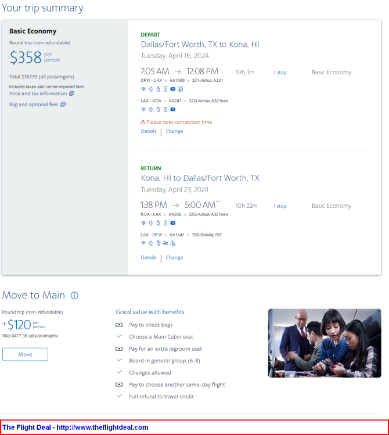
Task: Click the seatback entertainment icon for AA1641
Action: [x=165, y=243]
